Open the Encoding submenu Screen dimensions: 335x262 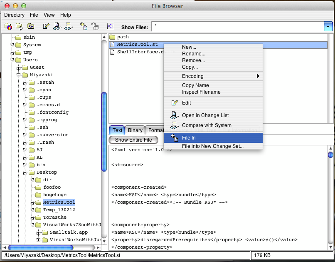(213, 76)
